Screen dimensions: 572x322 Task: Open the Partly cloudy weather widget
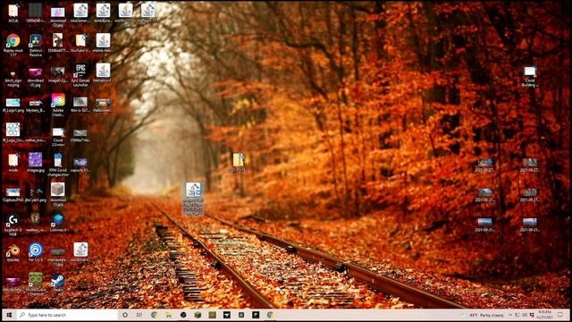point(483,315)
